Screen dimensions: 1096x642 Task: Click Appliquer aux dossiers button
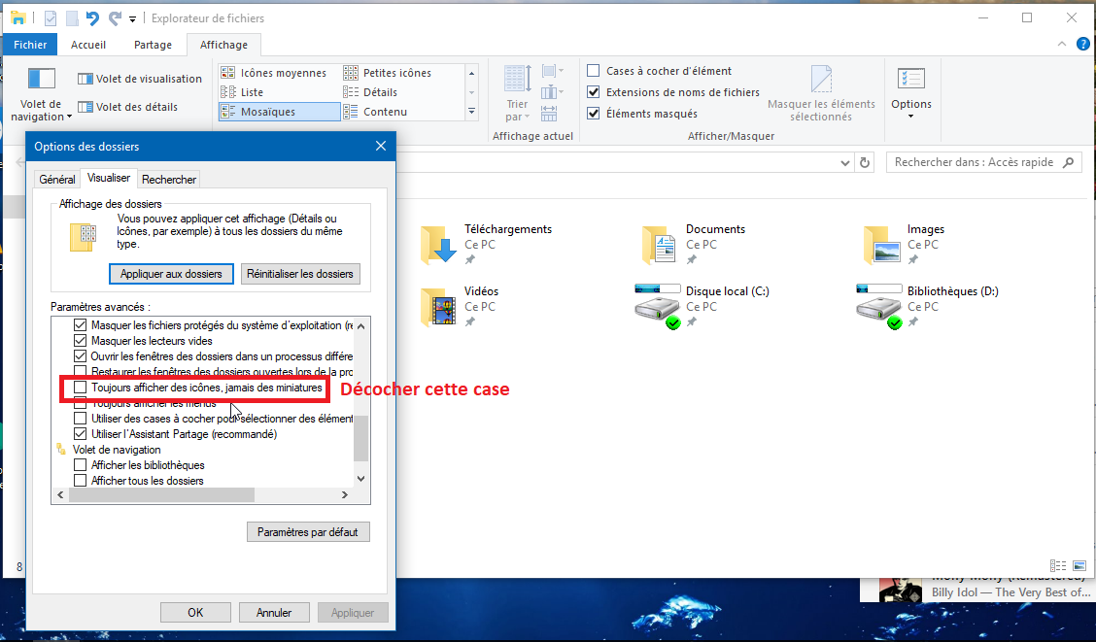coord(171,274)
